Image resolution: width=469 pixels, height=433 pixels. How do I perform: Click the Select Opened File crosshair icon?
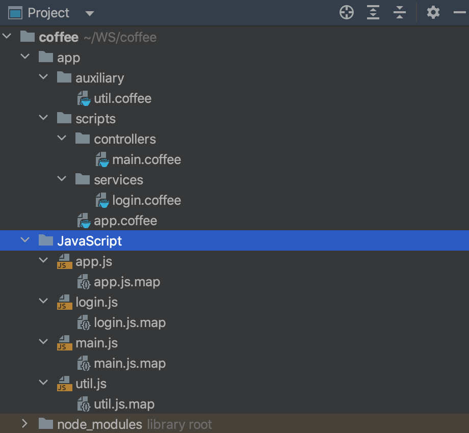pos(346,12)
